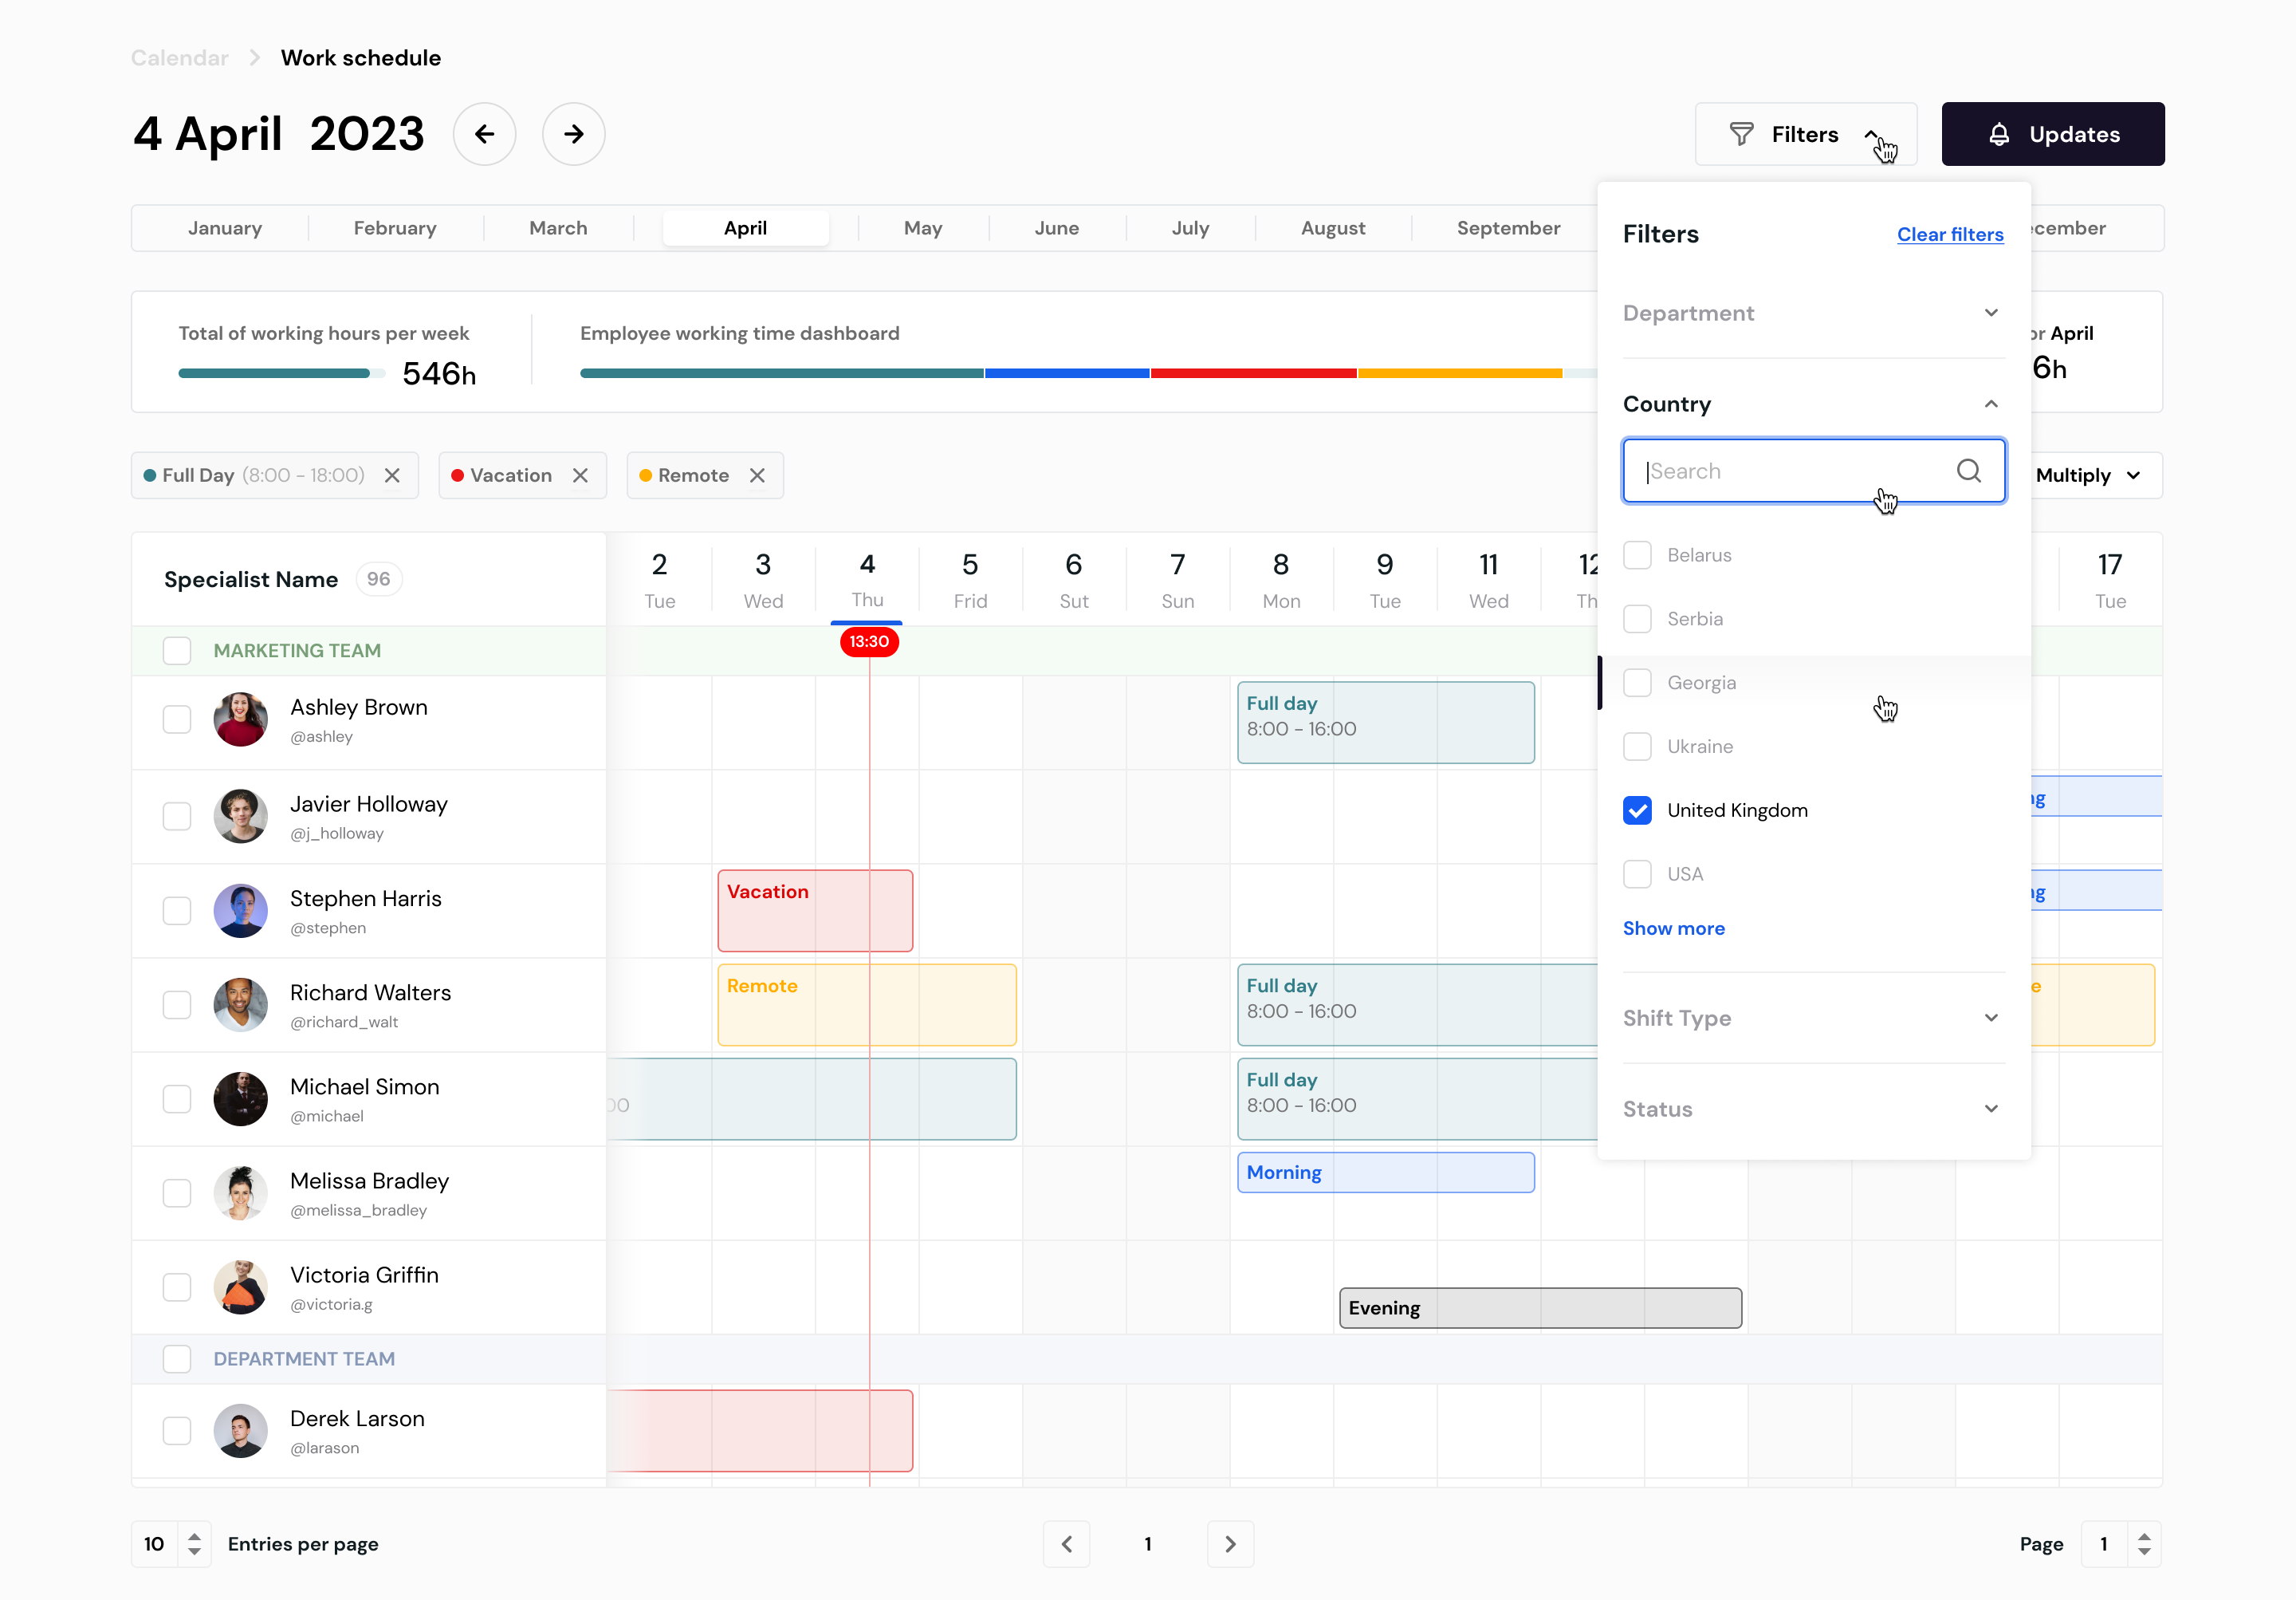Adjust the Page number stepper arrows
Image resolution: width=2296 pixels, height=1600 pixels.
click(x=2143, y=1543)
